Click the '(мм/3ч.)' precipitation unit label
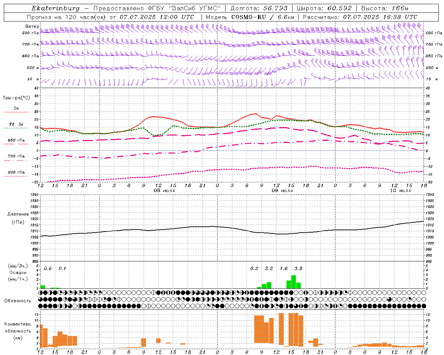Image resolution: width=444 pixels, height=355 pixels. pyautogui.click(x=18, y=266)
